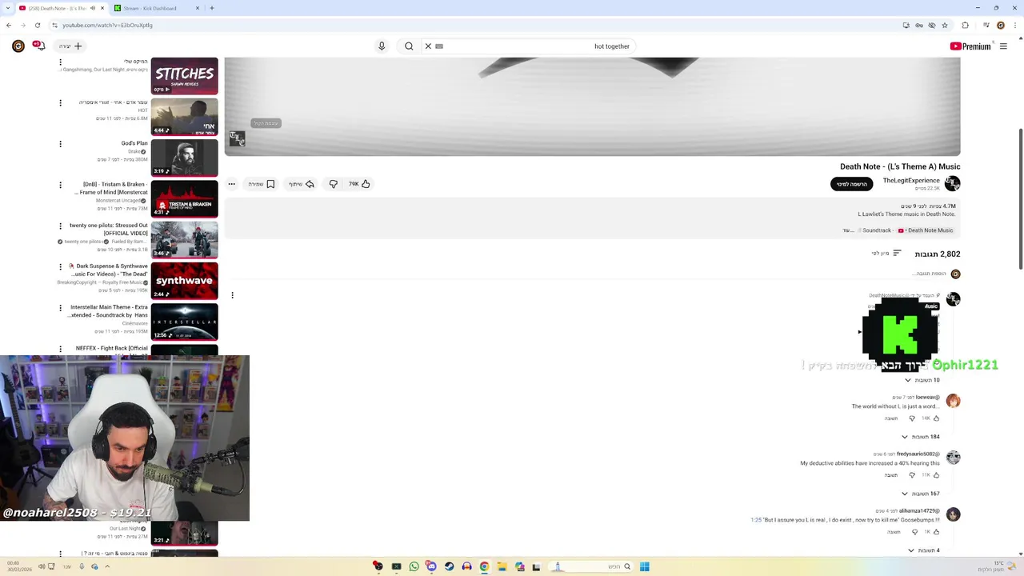Open WhatsApp from the taskbar

pyautogui.click(x=414, y=566)
